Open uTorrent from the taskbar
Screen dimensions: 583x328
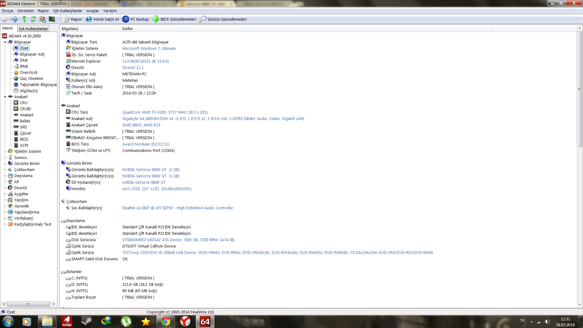[126, 321]
